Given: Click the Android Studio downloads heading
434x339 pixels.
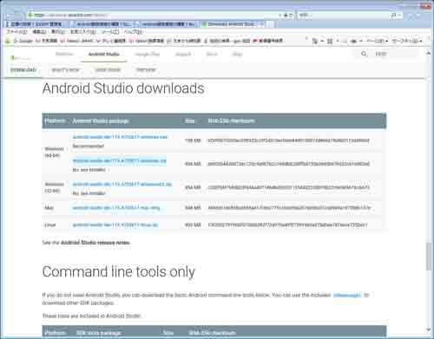Looking at the screenshot, I should click(x=123, y=88).
